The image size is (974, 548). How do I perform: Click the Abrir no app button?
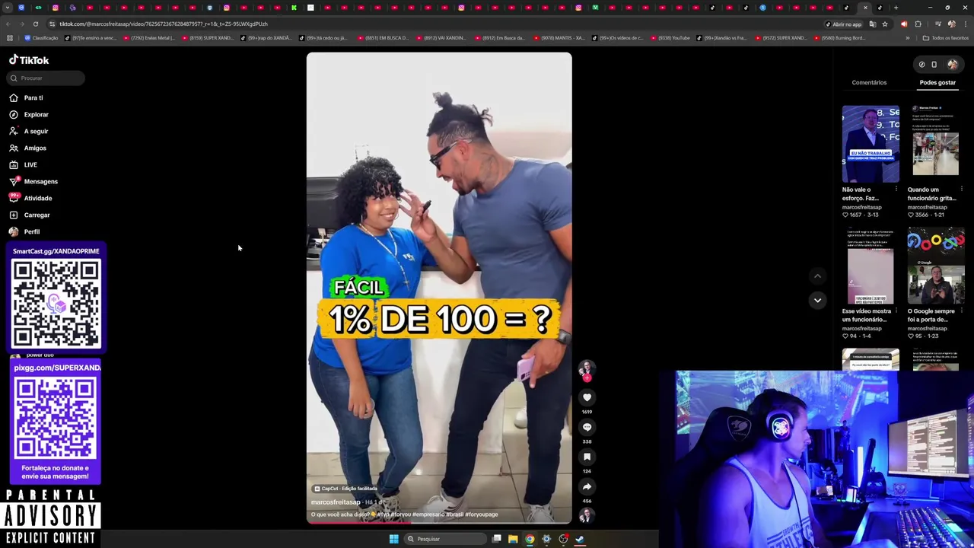[x=843, y=24]
